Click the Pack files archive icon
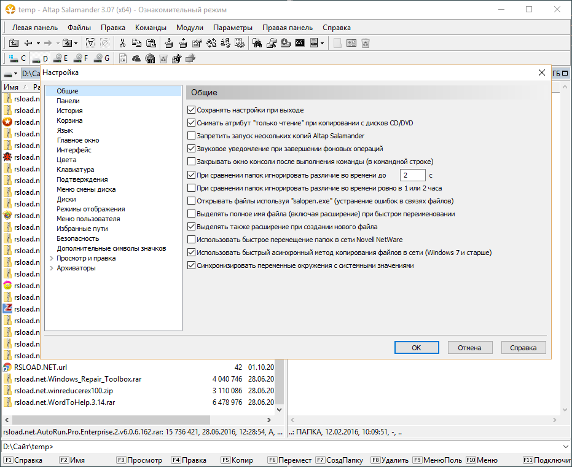This screenshot has width=572, height=467. 168,43
